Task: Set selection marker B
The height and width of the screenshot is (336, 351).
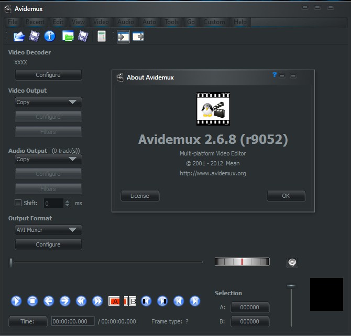Action: pos(130,301)
